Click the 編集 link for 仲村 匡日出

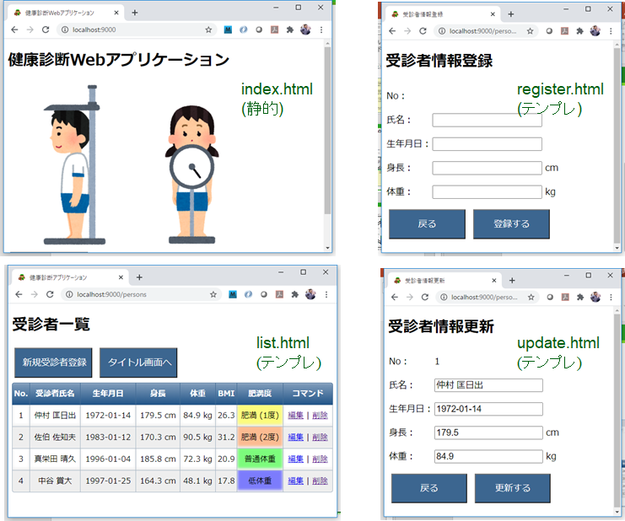click(x=295, y=415)
